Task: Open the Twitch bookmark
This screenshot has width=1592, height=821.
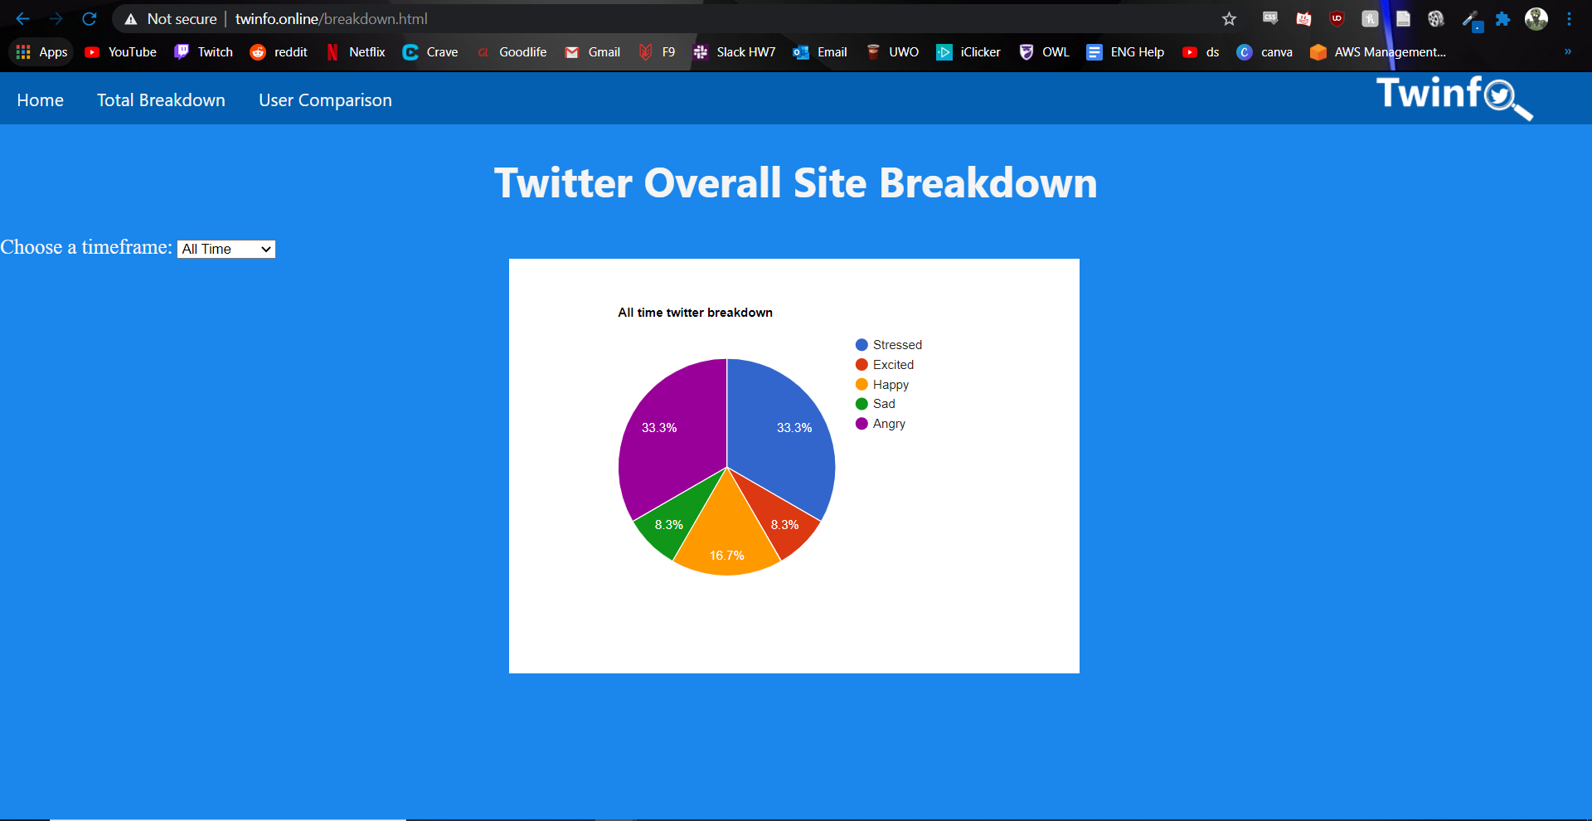Action: [203, 51]
